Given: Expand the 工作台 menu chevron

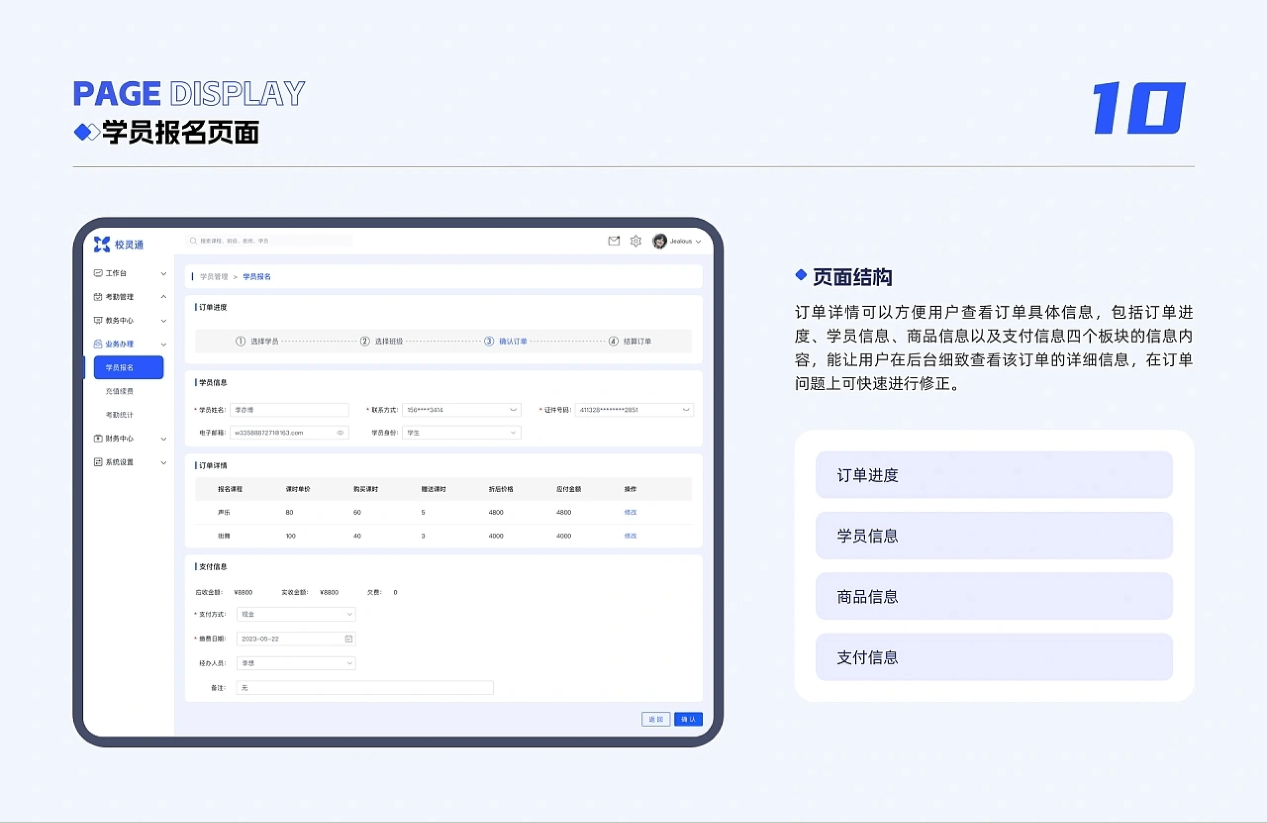Looking at the screenshot, I should point(164,273).
